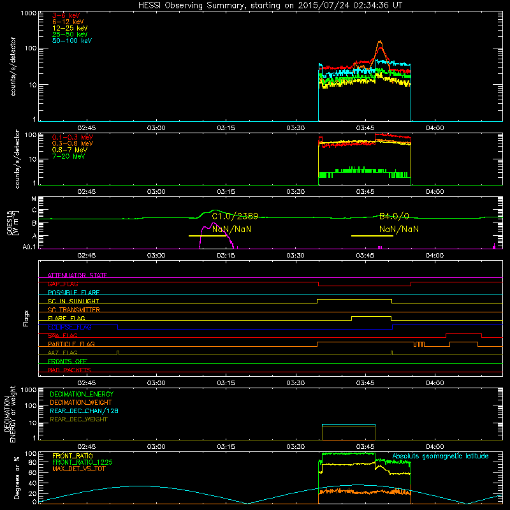Click the DECIMATION ENERGY or weight axis title
The width and height of the screenshot is (510, 510).
pos(10,414)
